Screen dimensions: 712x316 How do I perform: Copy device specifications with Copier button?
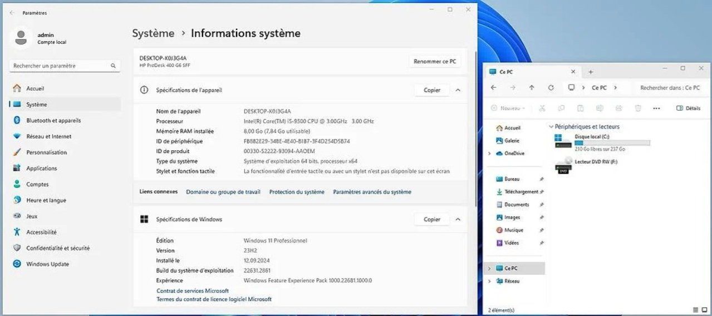[x=432, y=90]
